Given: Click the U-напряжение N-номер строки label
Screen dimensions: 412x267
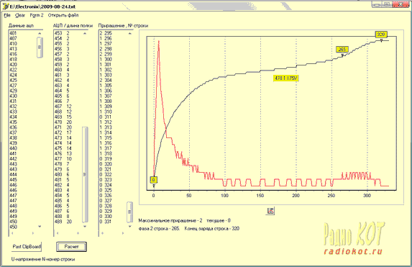Looking at the screenshot, I should click(43, 259).
